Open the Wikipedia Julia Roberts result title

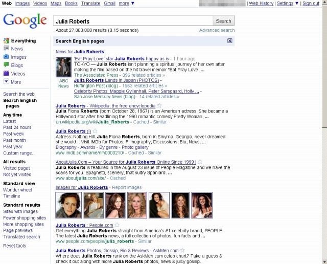click(106, 106)
